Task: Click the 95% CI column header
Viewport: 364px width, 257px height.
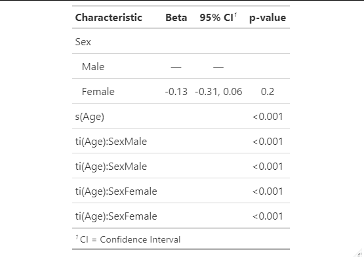Action: (216, 18)
